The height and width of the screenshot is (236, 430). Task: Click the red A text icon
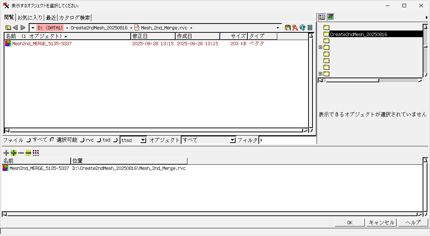click(295, 28)
